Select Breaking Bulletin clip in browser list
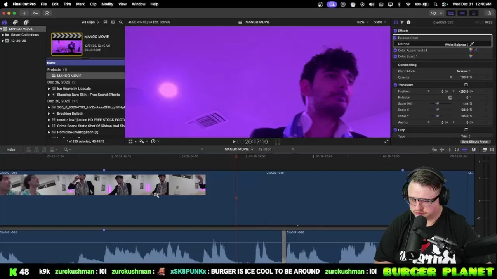This screenshot has height=279, width=497. click(x=70, y=114)
